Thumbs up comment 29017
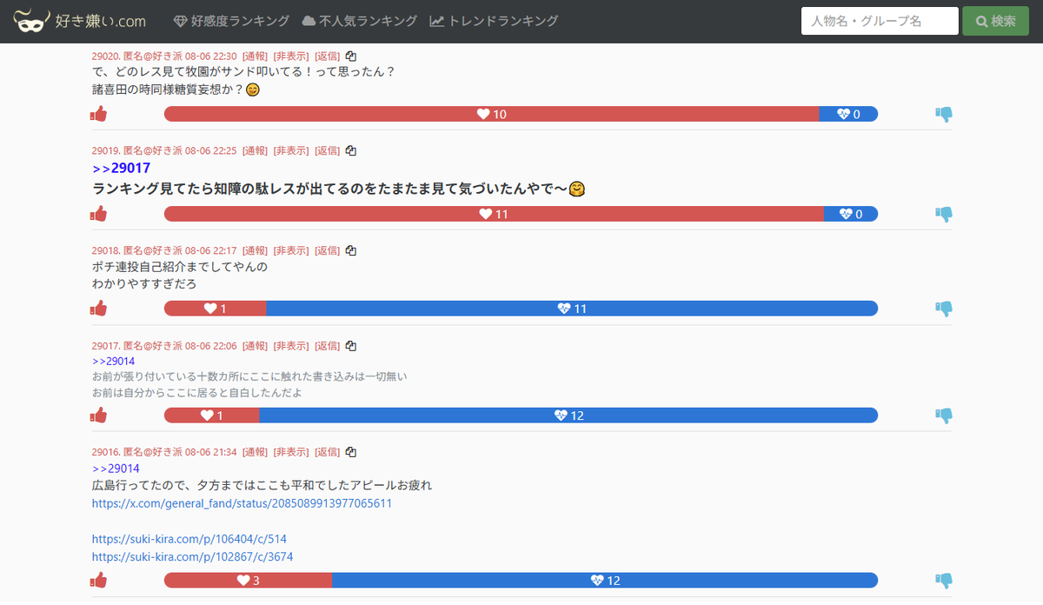This screenshot has width=1043, height=605. click(x=98, y=416)
